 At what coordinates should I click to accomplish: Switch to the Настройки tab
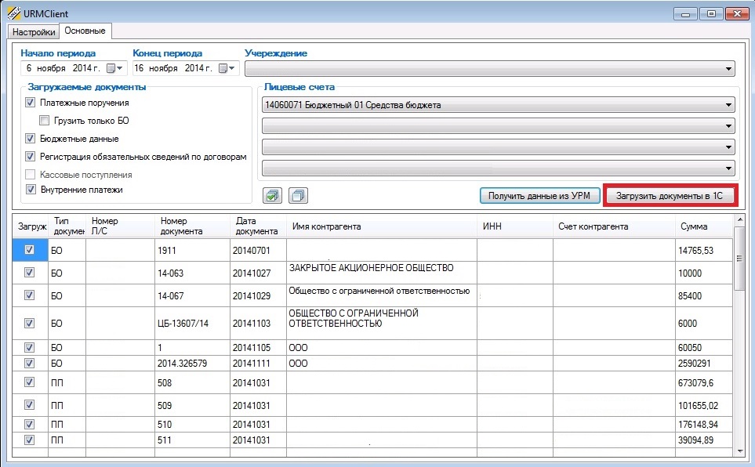click(x=34, y=32)
